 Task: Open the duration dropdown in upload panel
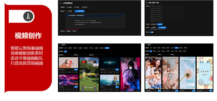coord(87,7)
